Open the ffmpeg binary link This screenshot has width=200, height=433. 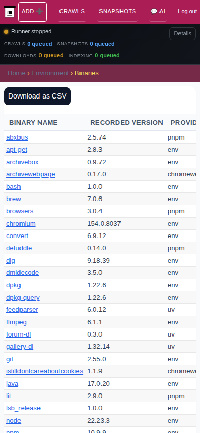pos(16,322)
